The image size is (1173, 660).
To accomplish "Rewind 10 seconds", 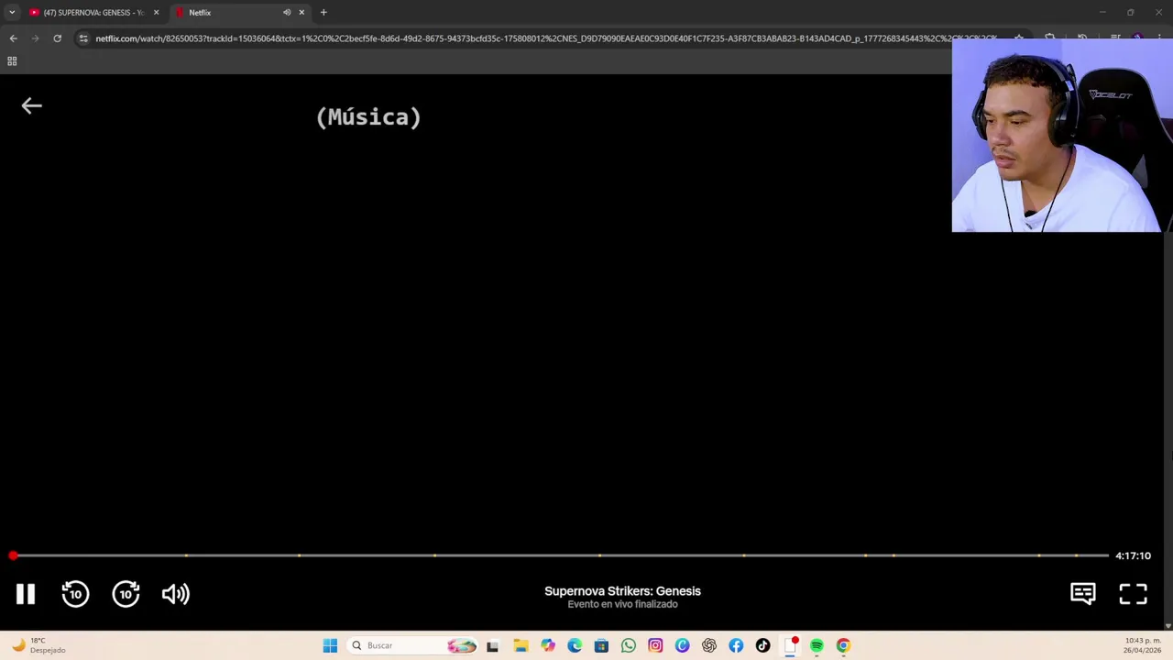I will 75,594.
